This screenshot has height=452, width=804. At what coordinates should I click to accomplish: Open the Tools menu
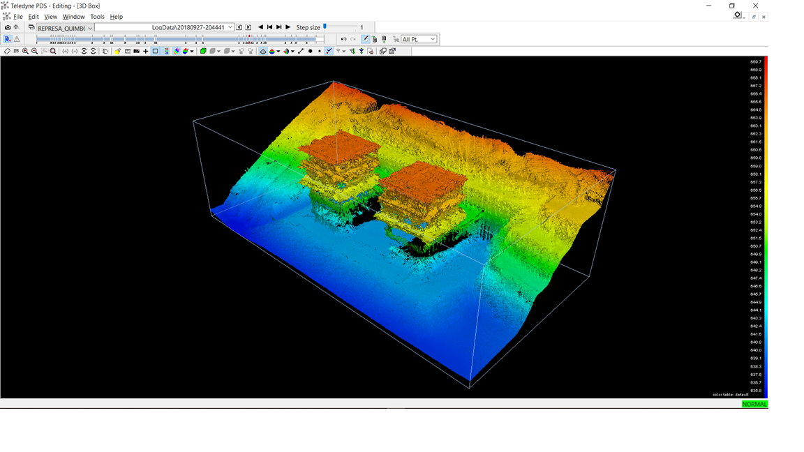(97, 17)
